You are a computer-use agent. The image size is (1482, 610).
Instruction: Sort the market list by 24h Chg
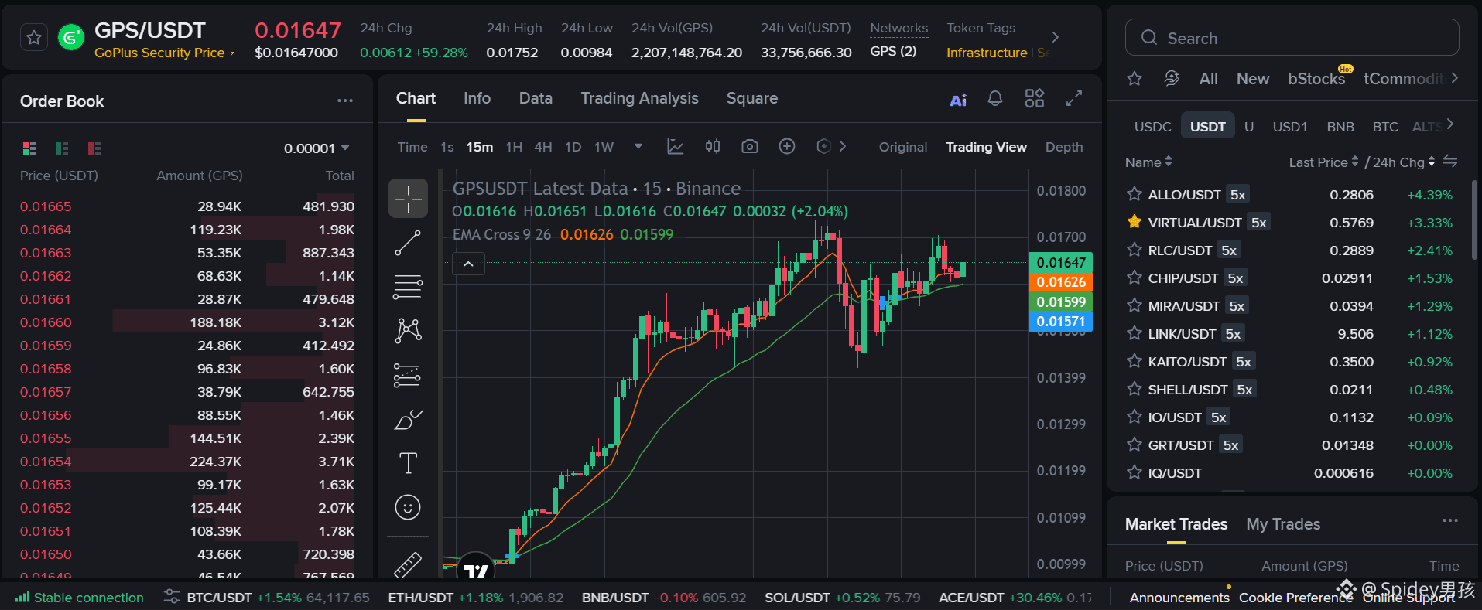(1404, 162)
